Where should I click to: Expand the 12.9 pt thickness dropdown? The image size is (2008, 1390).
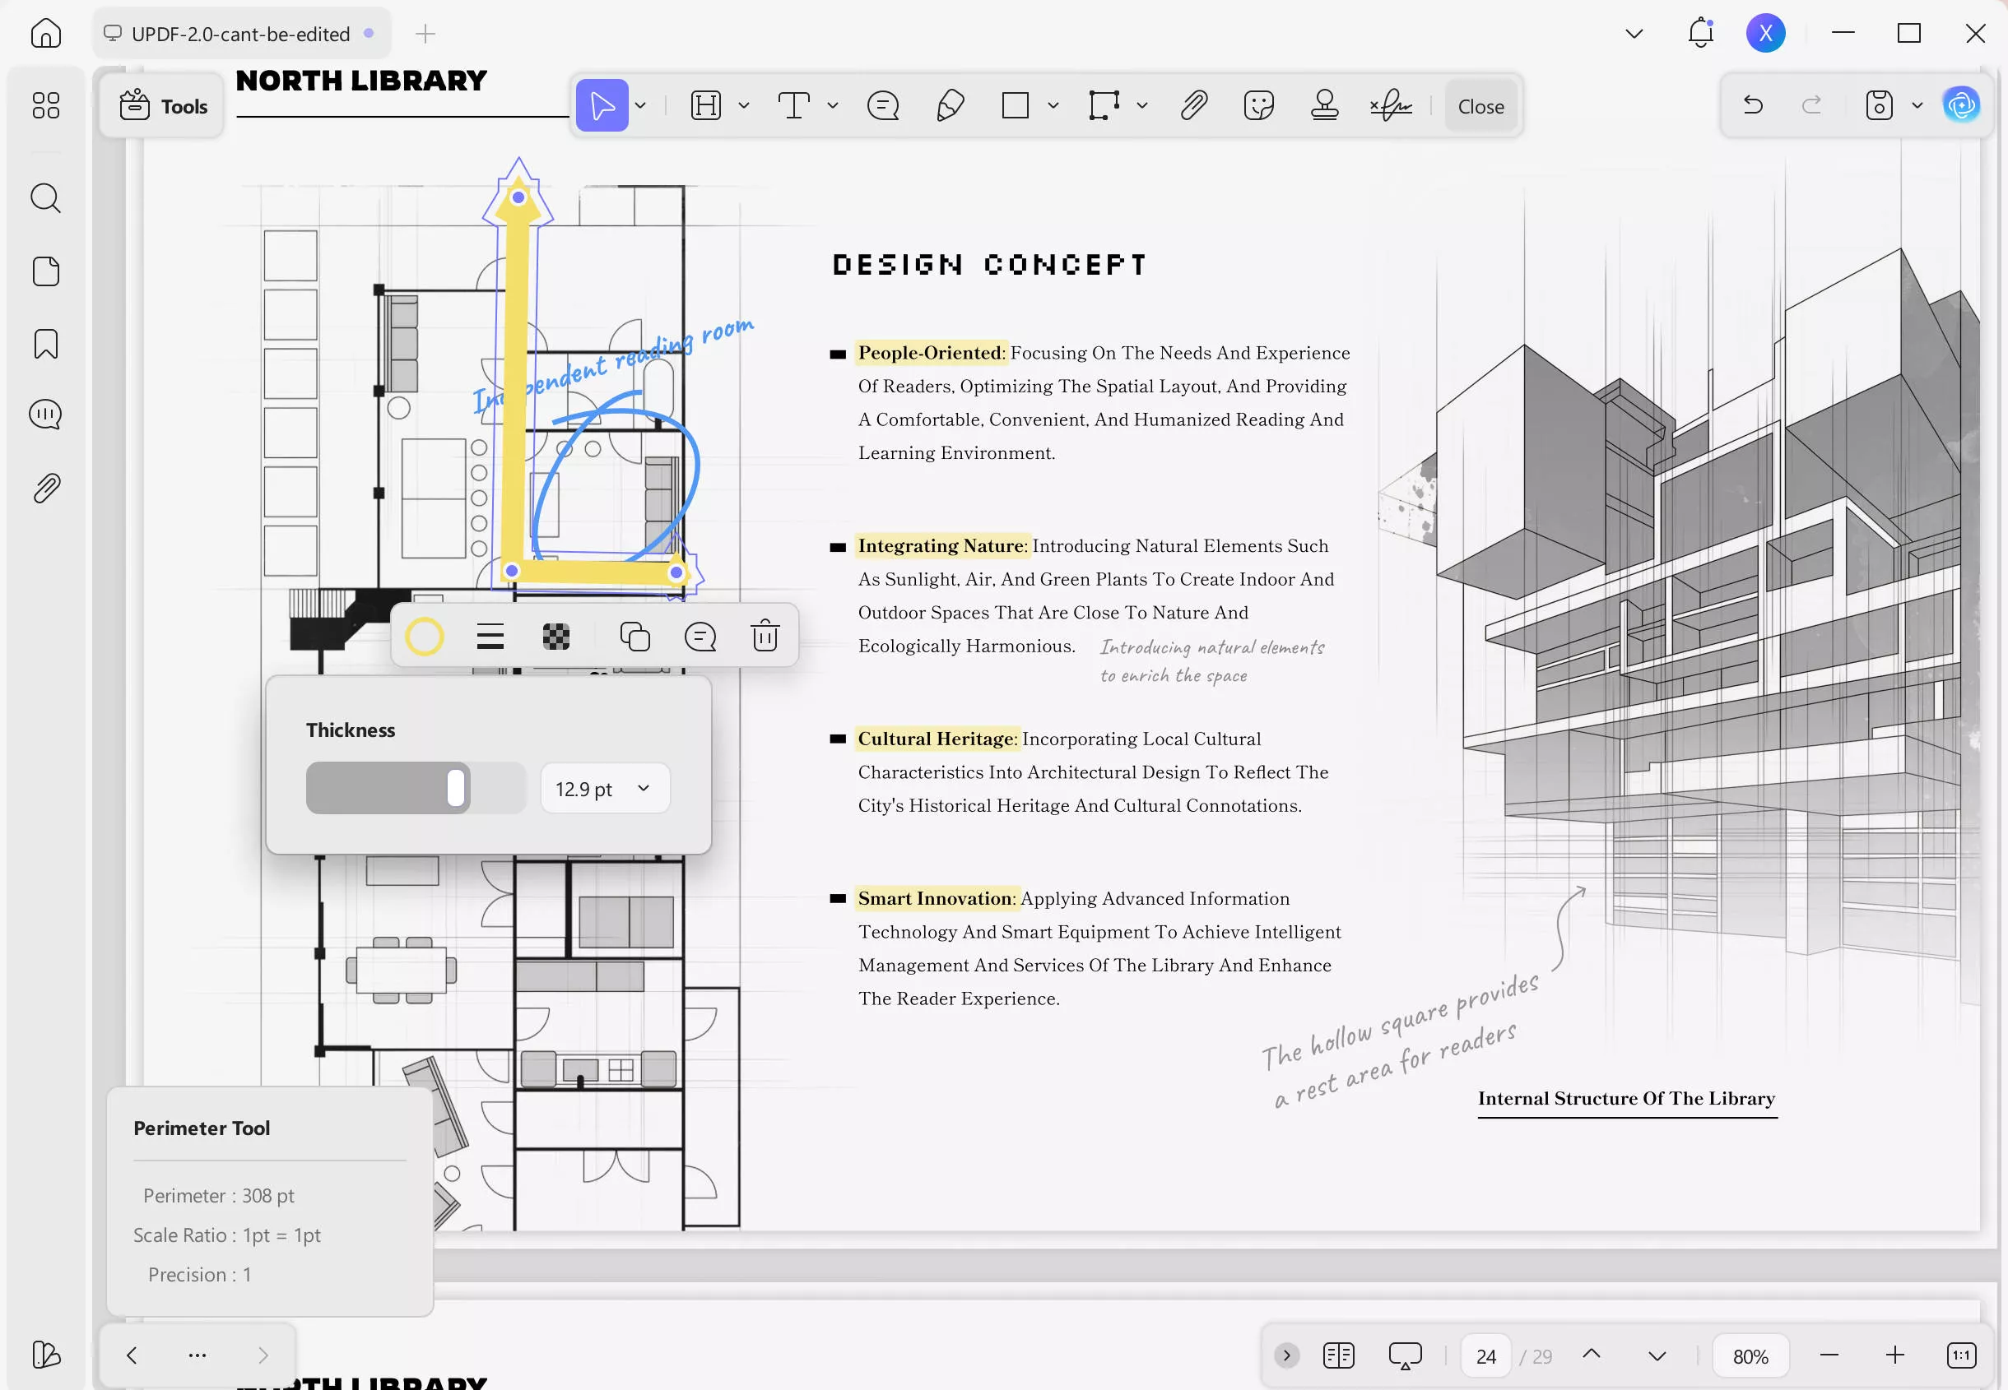click(x=644, y=788)
